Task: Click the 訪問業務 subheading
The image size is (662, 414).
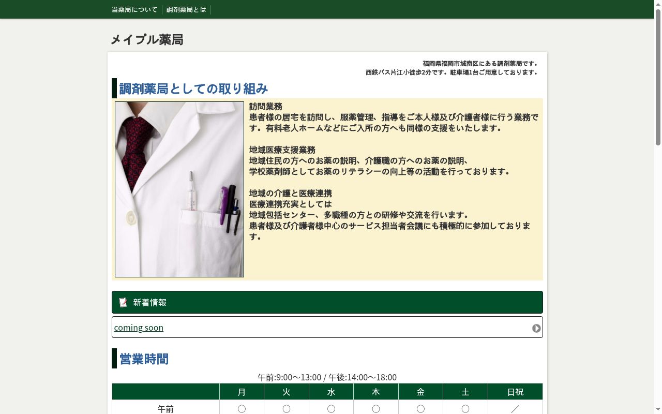Action: (x=266, y=106)
